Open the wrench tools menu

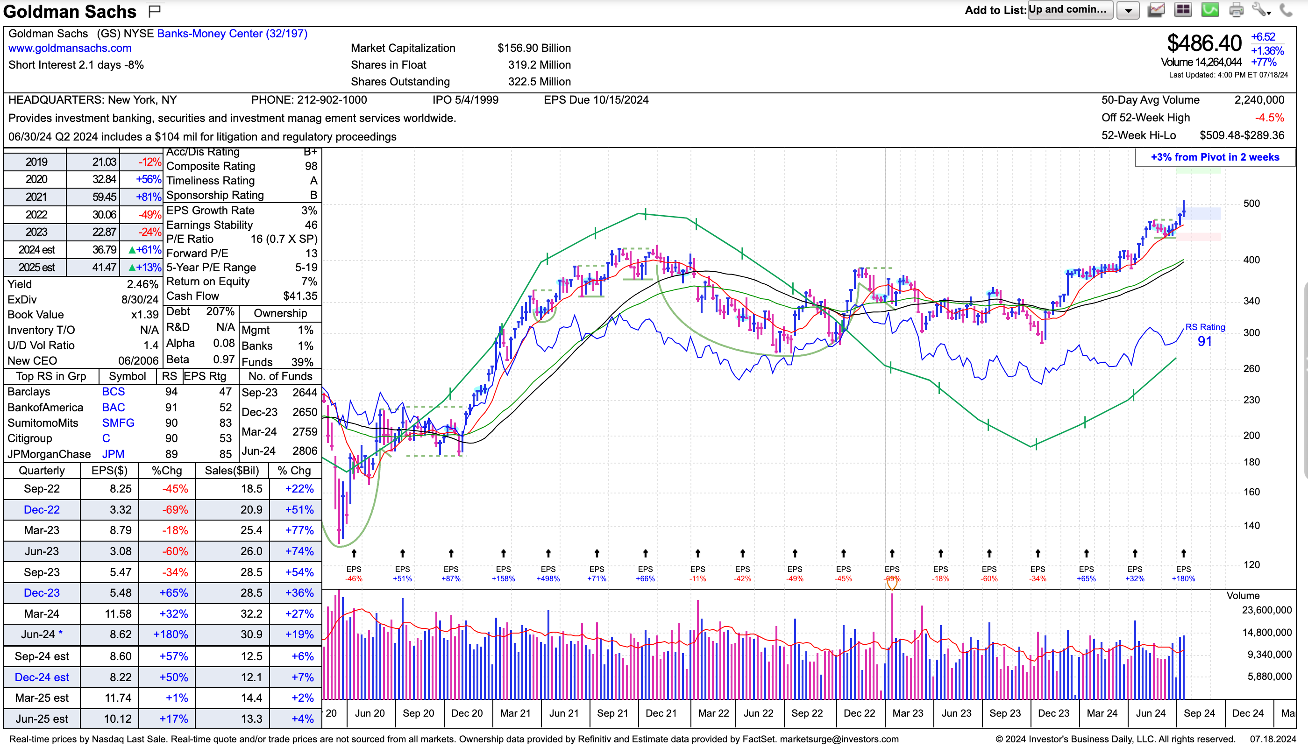(1261, 10)
